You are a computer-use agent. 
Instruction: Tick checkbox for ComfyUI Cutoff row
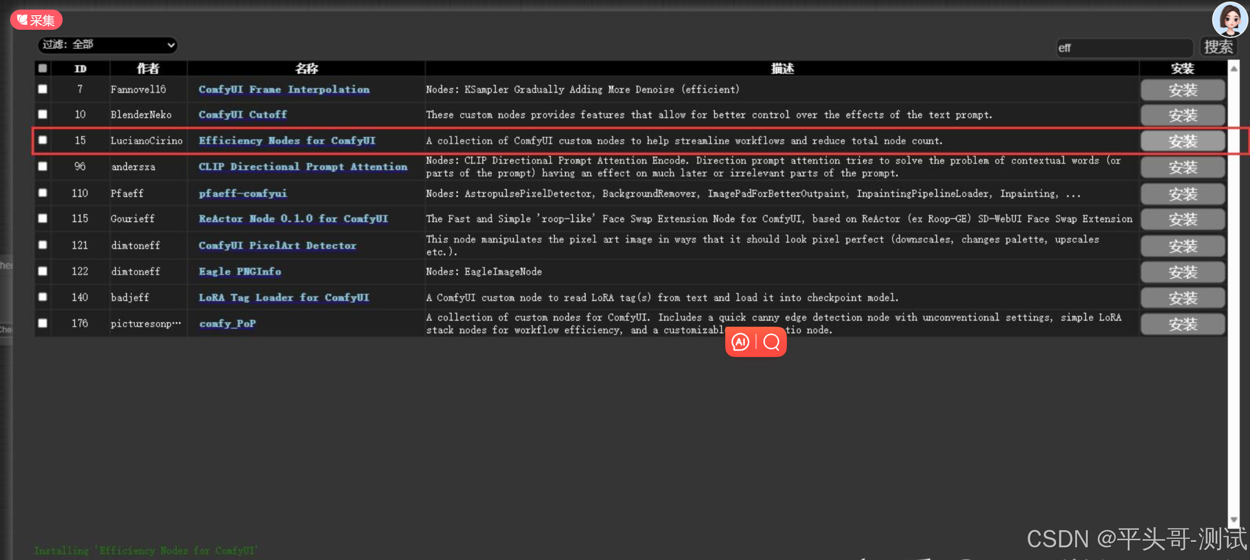coord(43,115)
